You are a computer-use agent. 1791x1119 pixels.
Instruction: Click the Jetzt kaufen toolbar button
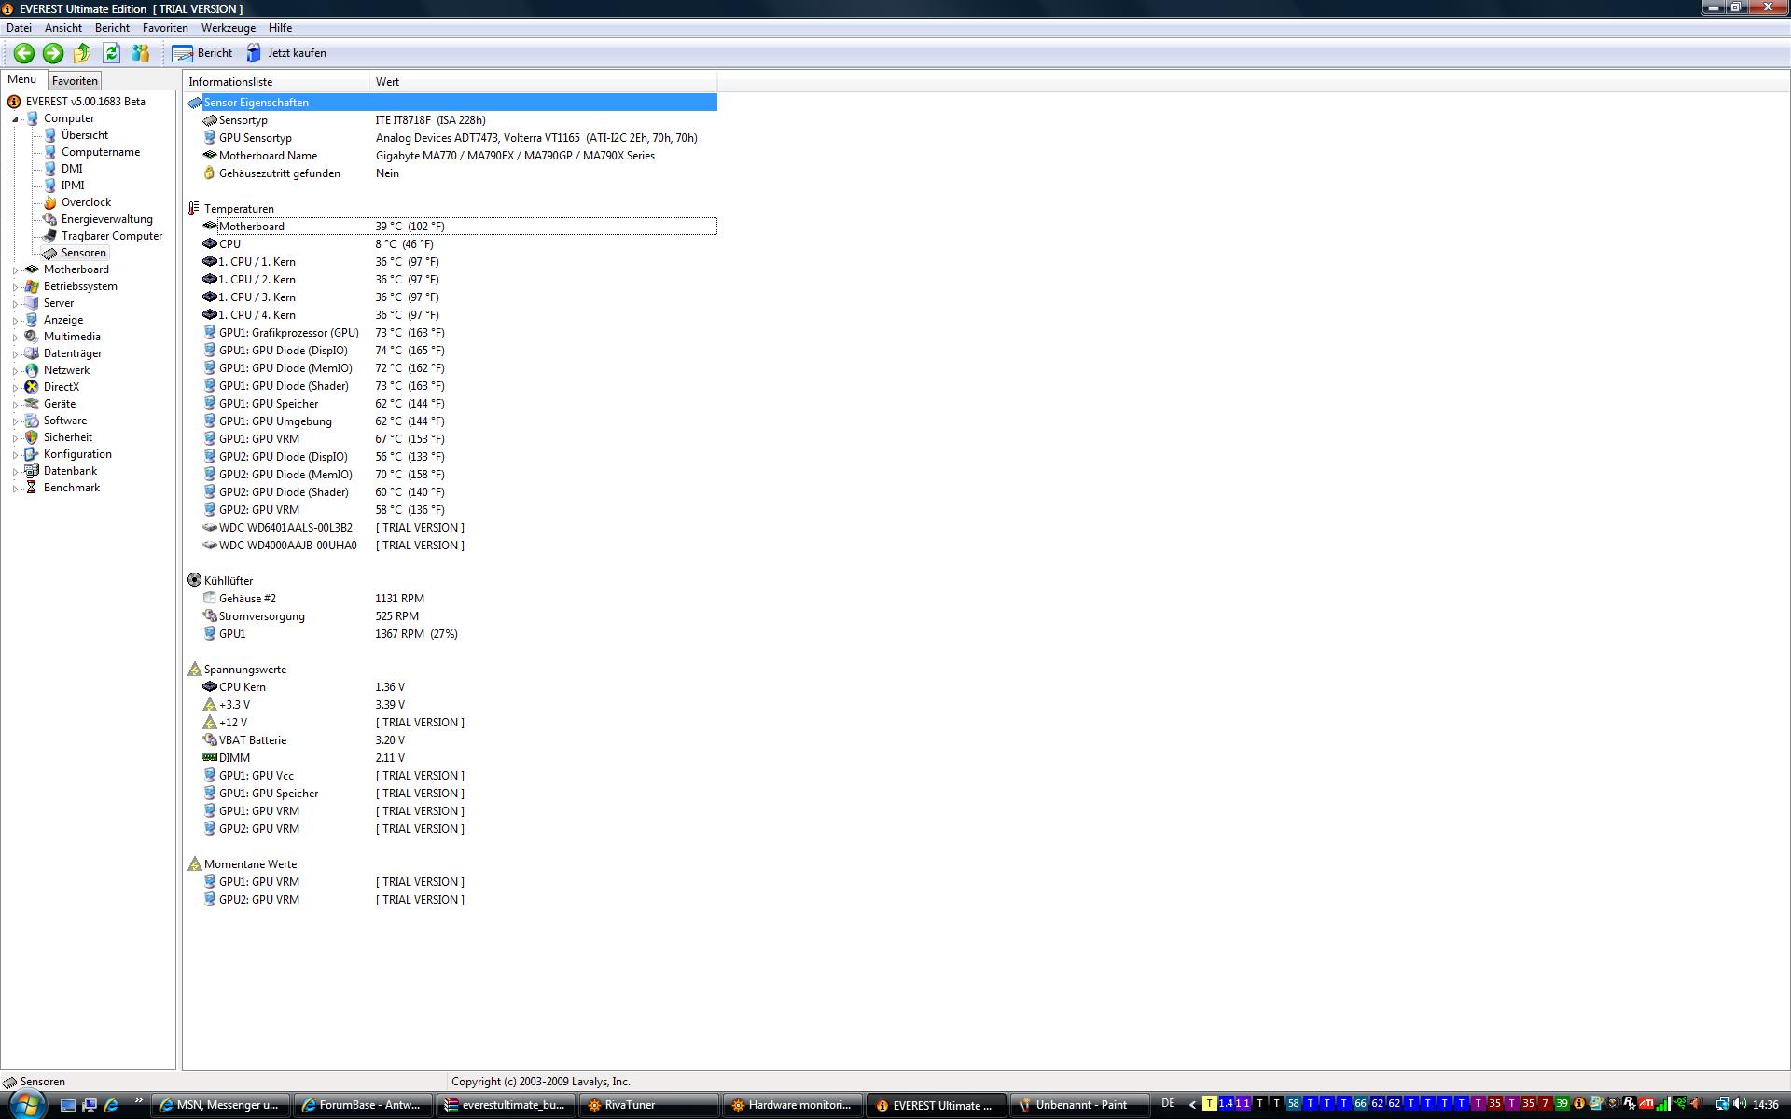point(286,53)
